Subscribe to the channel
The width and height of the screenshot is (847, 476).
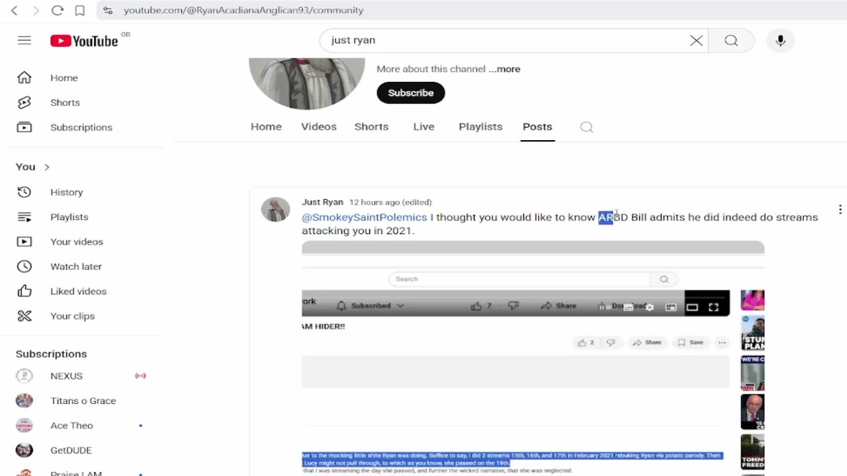click(x=411, y=93)
